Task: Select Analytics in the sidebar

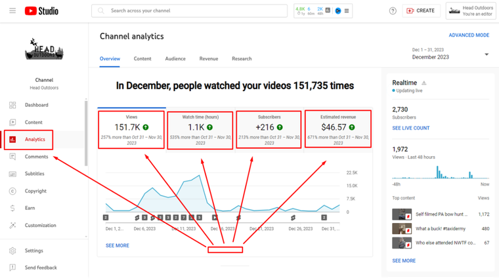Action: click(35, 139)
